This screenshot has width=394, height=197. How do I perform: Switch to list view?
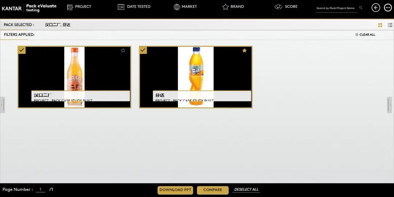(390, 25)
